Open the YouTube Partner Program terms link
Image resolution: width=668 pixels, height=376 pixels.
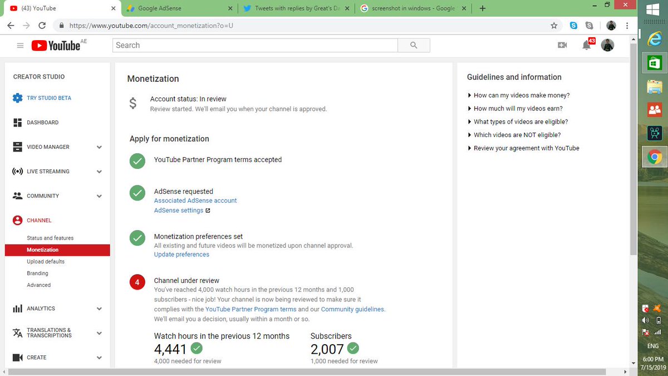click(251, 309)
